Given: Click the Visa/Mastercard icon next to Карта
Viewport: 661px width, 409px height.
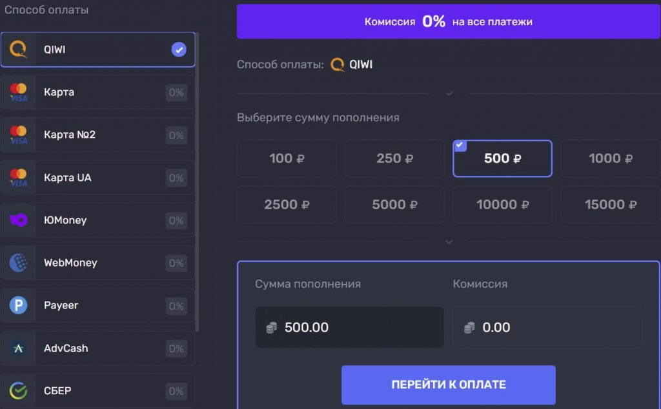Looking at the screenshot, I should point(18,91).
